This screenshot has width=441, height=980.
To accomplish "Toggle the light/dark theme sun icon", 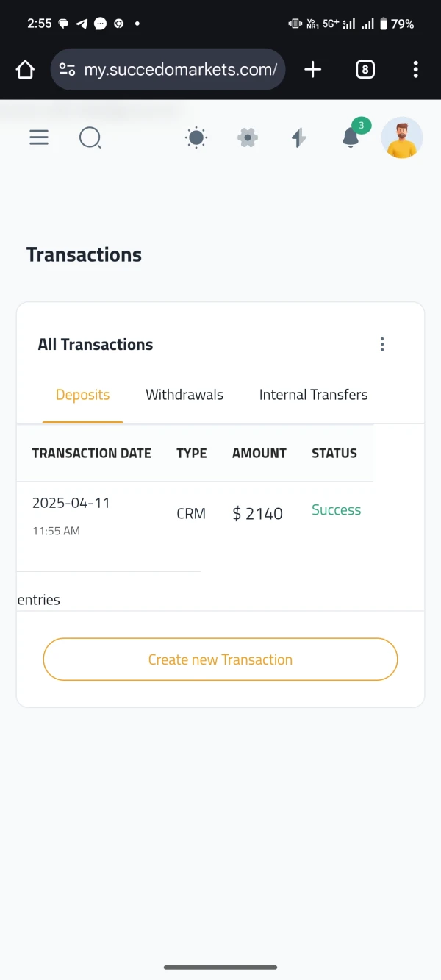I will (196, 137).
